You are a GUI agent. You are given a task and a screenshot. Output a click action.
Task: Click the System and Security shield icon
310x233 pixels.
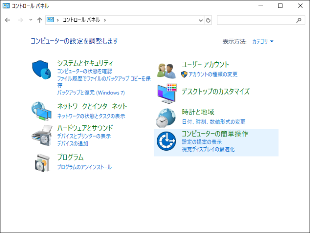point(42,70)
